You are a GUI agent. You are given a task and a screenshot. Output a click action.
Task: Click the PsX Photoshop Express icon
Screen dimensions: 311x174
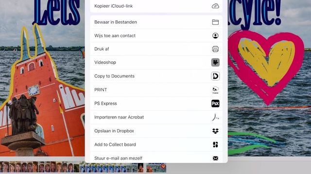pyautogui.click(x=215, y=103)
